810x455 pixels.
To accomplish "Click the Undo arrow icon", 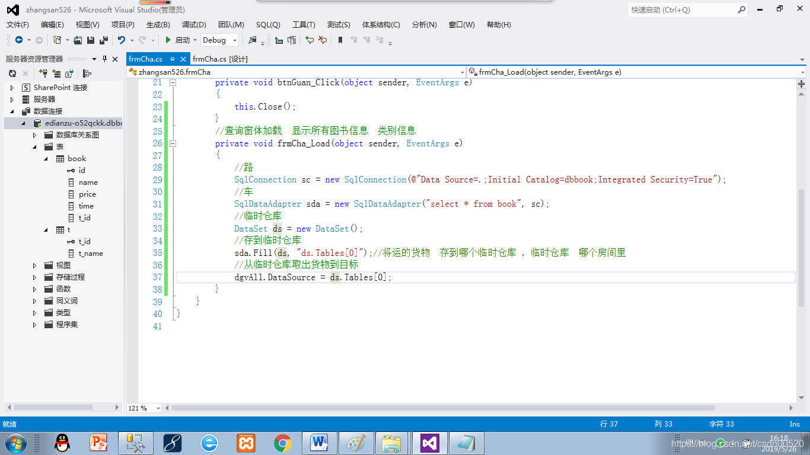I will click(122, 40).
